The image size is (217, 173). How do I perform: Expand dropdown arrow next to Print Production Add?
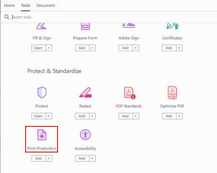pos(49,158)
